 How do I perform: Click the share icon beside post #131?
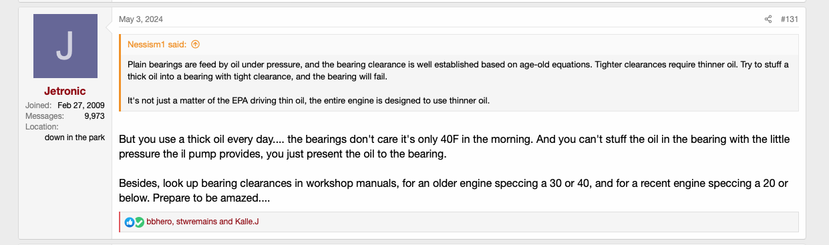click(768, 19)
